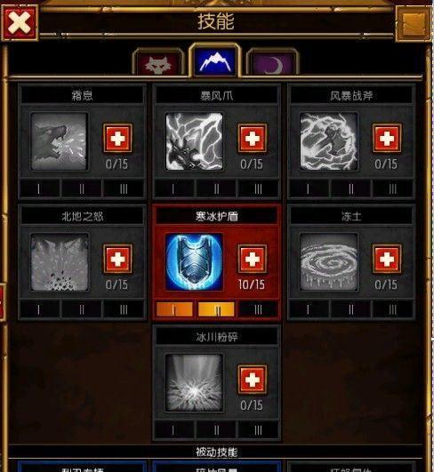
Task: Toggle active rune slot I of 寒冰护盾
Action: 174,309
